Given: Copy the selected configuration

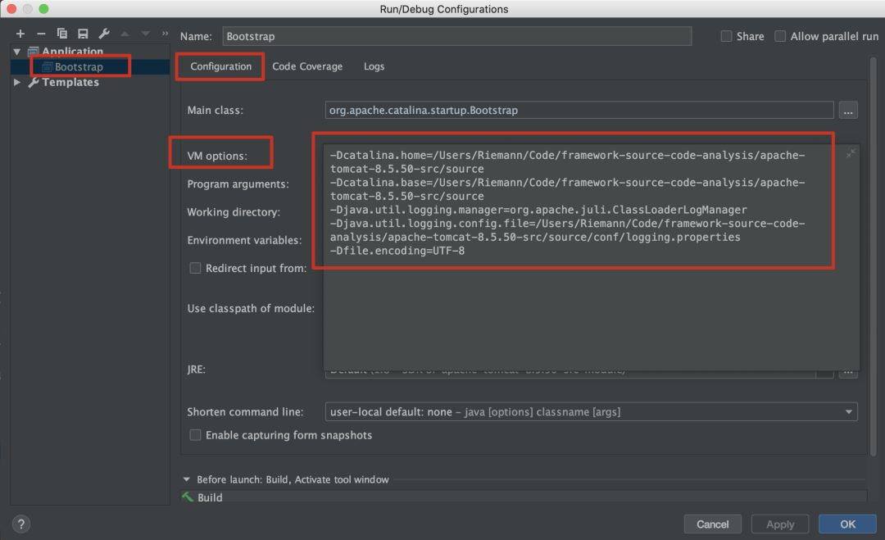Looking at the screenshot, I should 62,34.
